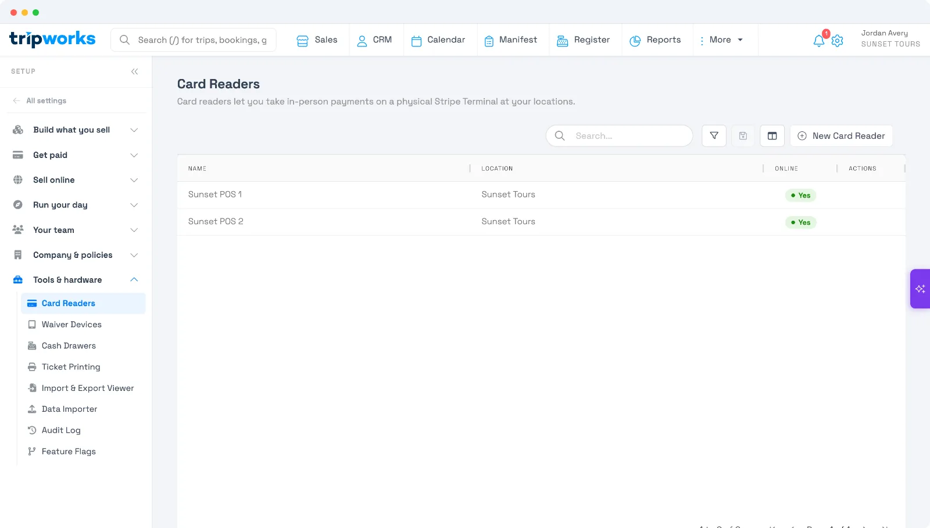
Task: Click the New Card Reader button
Action: click(841, 136)
